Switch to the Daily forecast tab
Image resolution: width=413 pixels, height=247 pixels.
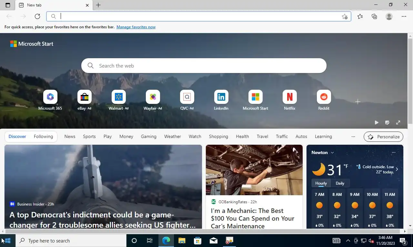tap(340, 183)
